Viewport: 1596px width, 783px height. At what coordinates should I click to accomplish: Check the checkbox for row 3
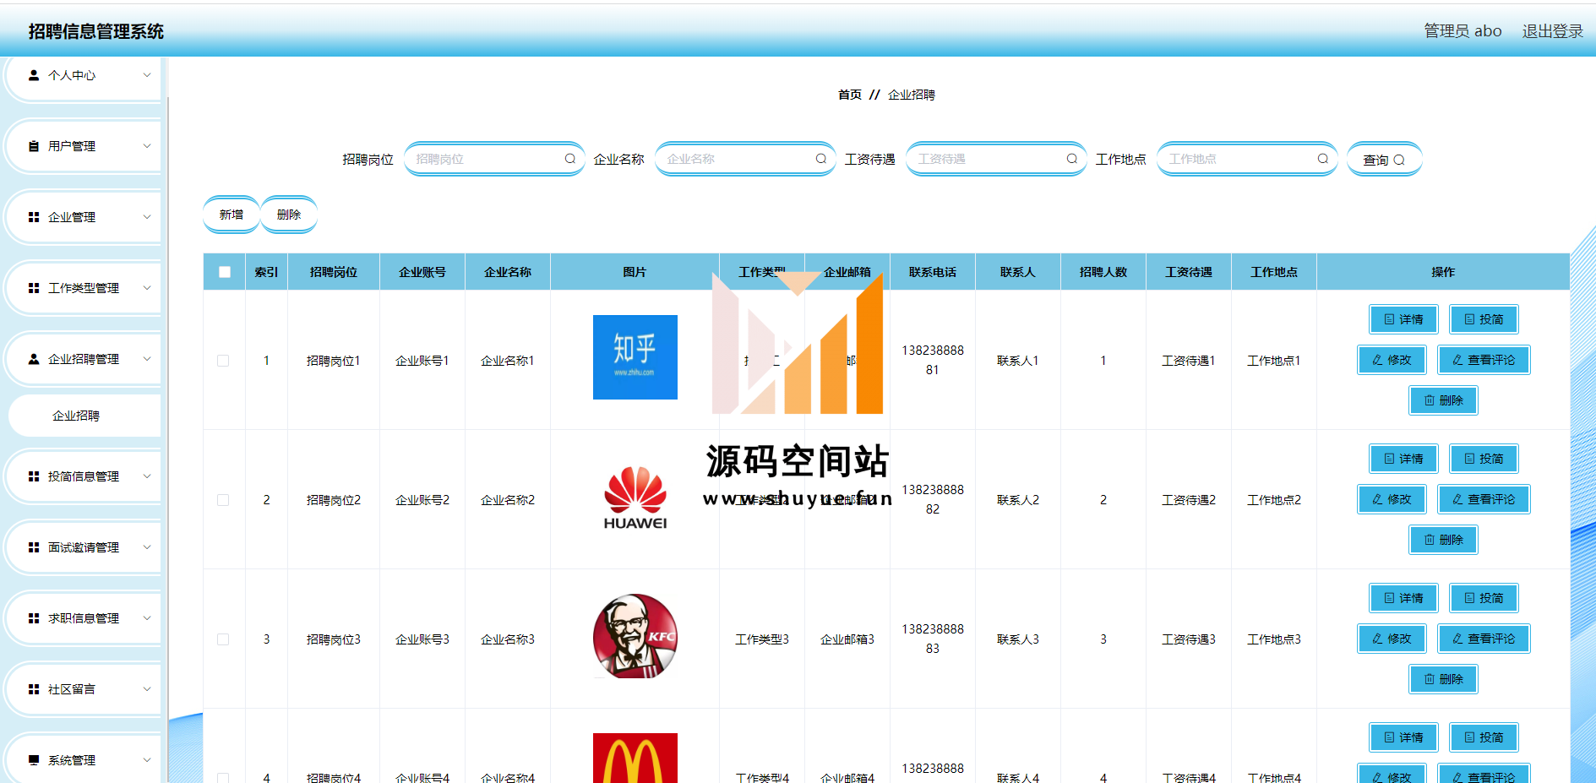[223, 639]
